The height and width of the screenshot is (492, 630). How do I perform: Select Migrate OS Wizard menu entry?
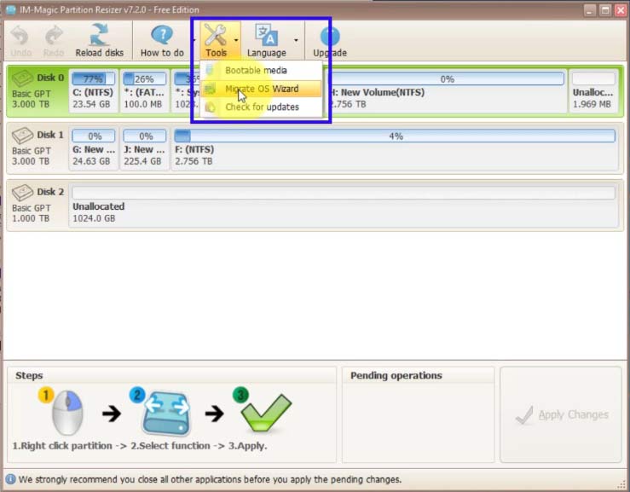click(261, 89)
